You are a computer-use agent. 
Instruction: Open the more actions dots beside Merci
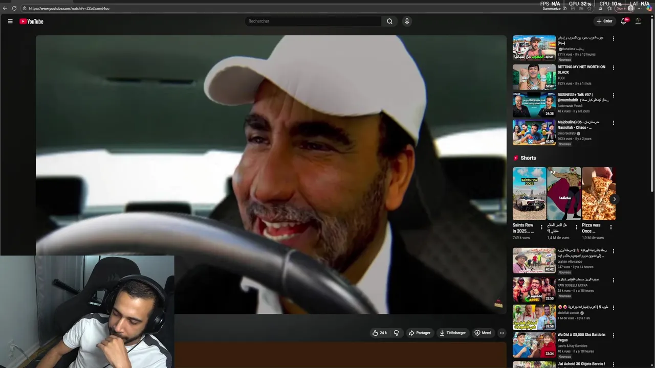[x=501, y=333]
